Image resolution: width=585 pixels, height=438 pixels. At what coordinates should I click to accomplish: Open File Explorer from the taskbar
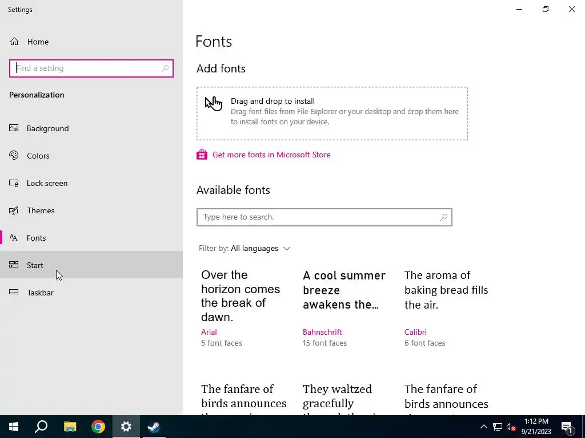tap(70, 427)
